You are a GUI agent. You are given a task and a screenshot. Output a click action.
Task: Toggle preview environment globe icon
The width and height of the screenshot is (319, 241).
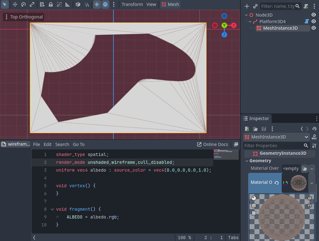coord(105,4)
